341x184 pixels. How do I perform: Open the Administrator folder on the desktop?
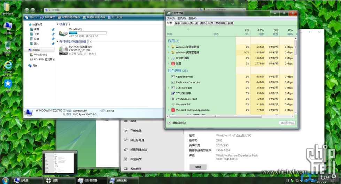pos(7,9)
